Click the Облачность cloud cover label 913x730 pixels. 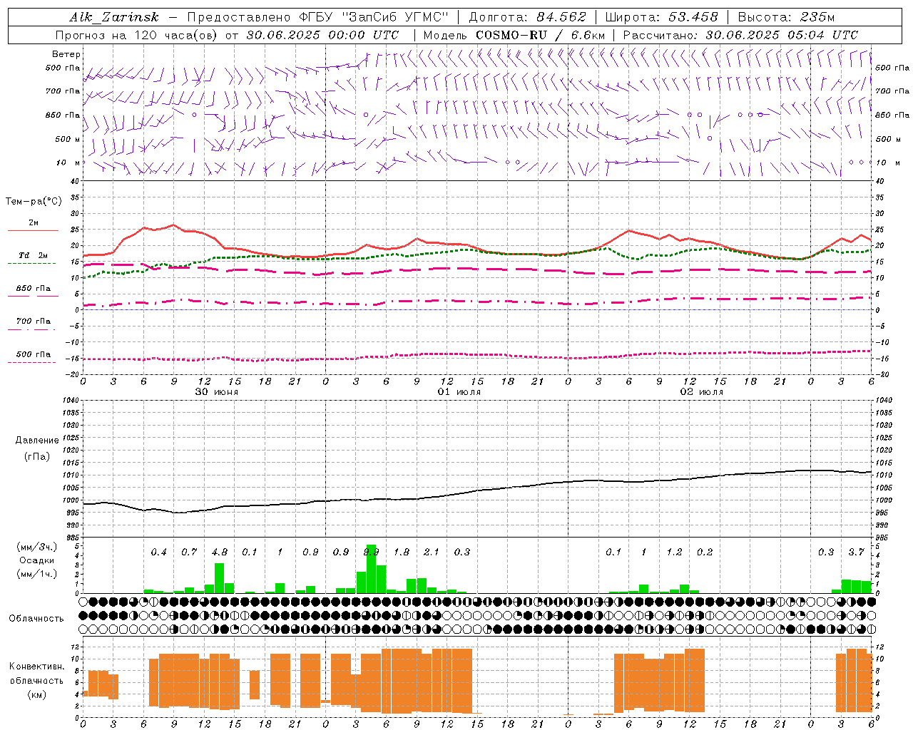point(36,618)
